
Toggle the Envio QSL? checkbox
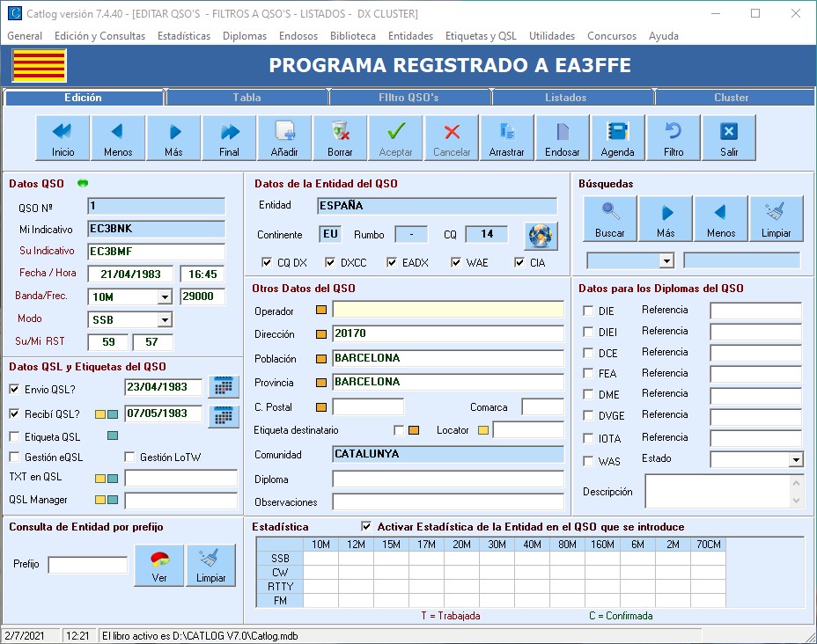pyautogui.click(x=15, y=389)
